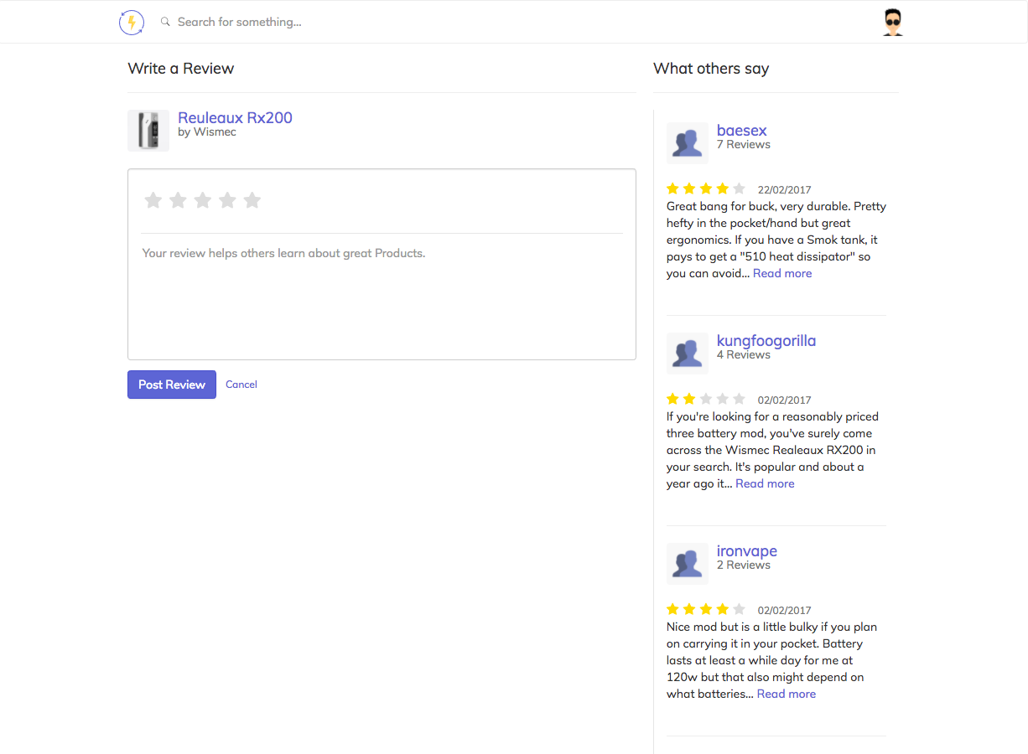
Task: Click inside the review text area
Action: coord(382,297)
